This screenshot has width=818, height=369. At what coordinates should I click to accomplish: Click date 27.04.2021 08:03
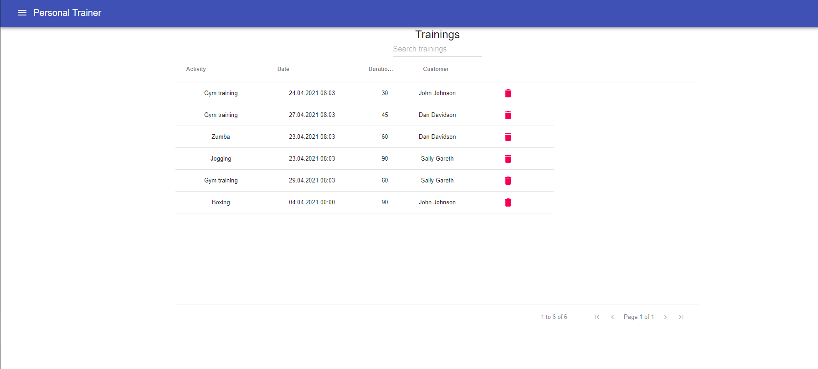312,115
